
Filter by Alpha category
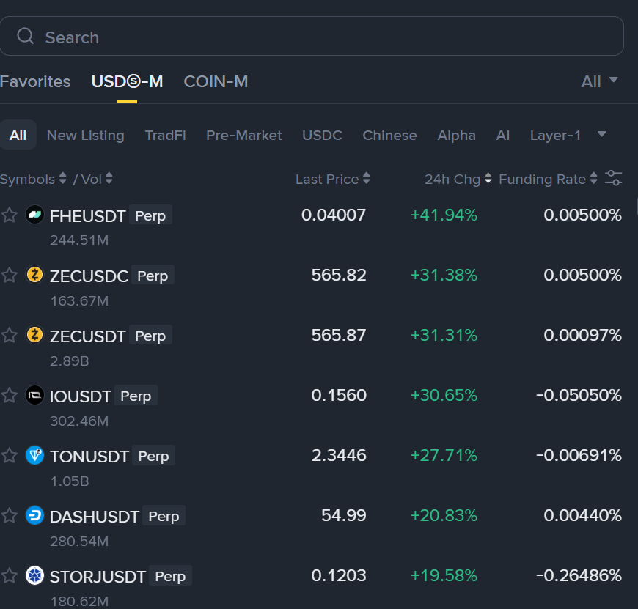click(x=456, y=135)
